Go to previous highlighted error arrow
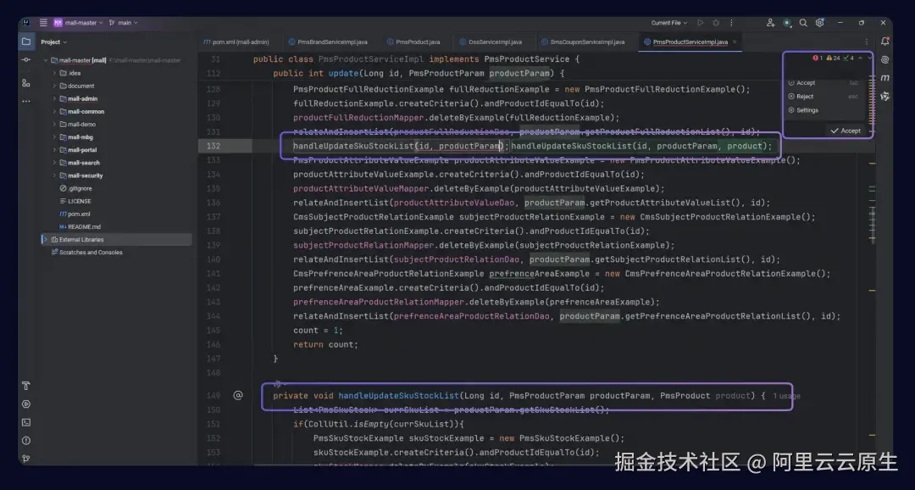The height and width of the screenshot is (490, 915). (860, 58)
